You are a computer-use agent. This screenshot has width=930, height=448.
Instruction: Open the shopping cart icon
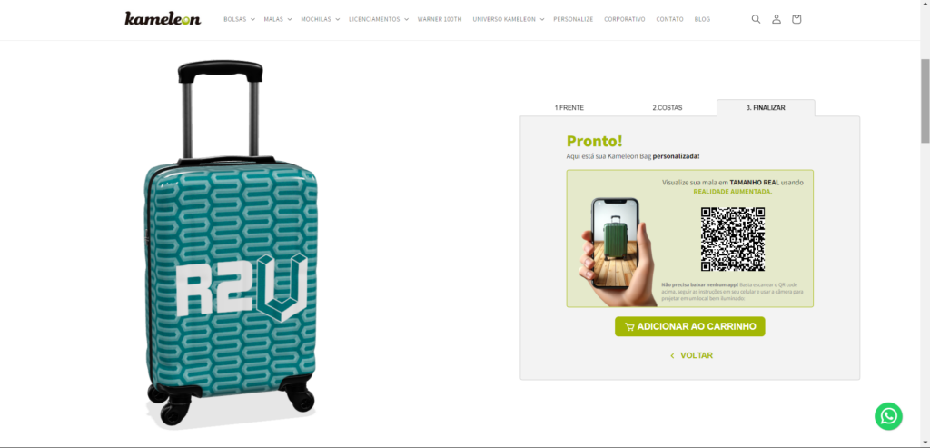pos(796,19)
